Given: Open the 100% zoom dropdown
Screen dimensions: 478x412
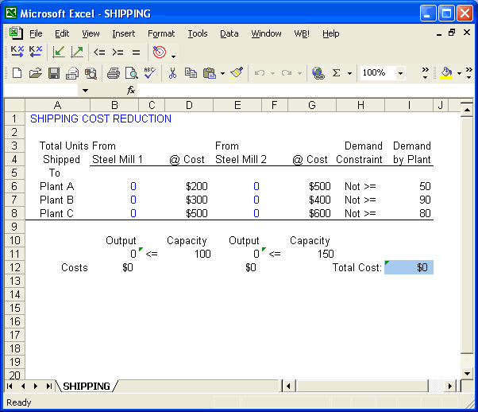Looking at the screenshot, I should (x=400, y=73).
